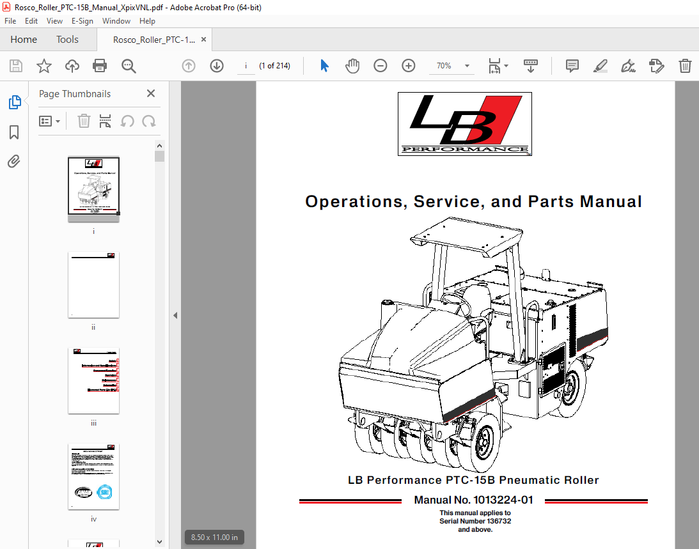
Task: Open the Help menu
Action: click(x=147, y=21)
